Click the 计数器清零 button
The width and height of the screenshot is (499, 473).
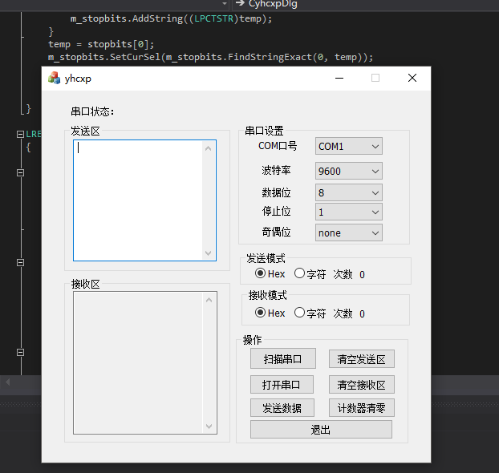pos(362,408)
